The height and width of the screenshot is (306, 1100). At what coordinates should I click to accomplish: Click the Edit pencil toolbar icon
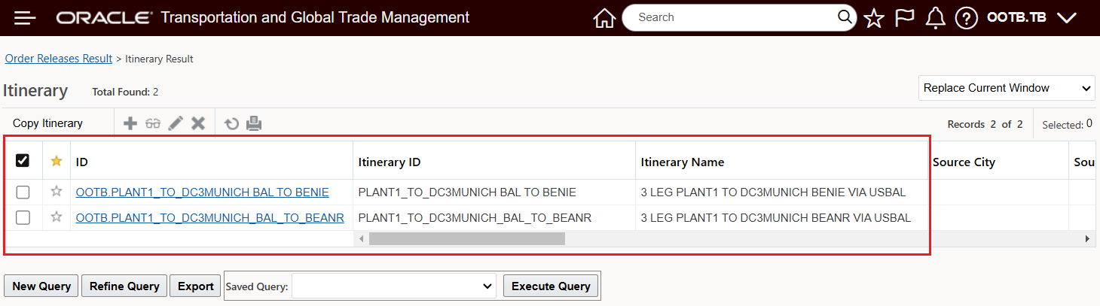[x=176, y=123]
